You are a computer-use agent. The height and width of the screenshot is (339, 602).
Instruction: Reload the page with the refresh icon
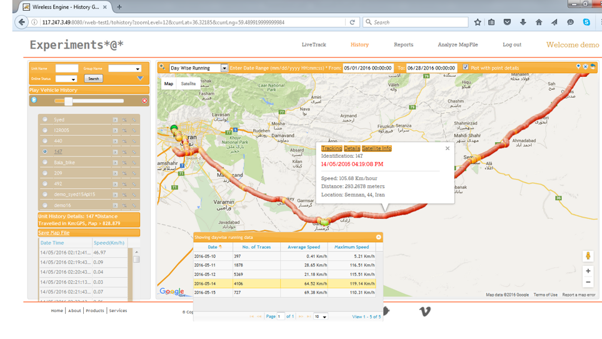(x=352, y=23)
